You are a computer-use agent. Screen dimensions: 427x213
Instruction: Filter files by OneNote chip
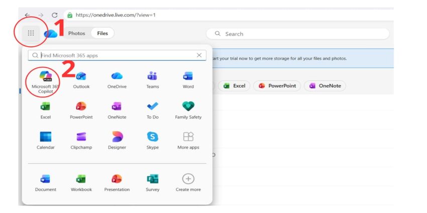tap(325, 86)
